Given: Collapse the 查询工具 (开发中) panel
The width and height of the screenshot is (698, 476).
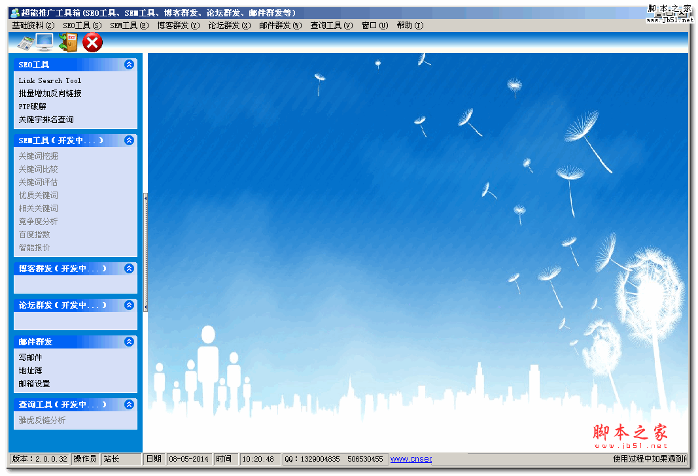Looking at the screenshot, I should pyautogui.click(x=129, y=404).
